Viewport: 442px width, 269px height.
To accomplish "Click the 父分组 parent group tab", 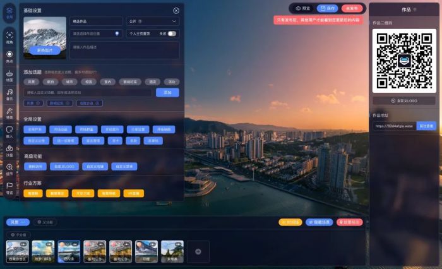I will (45, 222).
